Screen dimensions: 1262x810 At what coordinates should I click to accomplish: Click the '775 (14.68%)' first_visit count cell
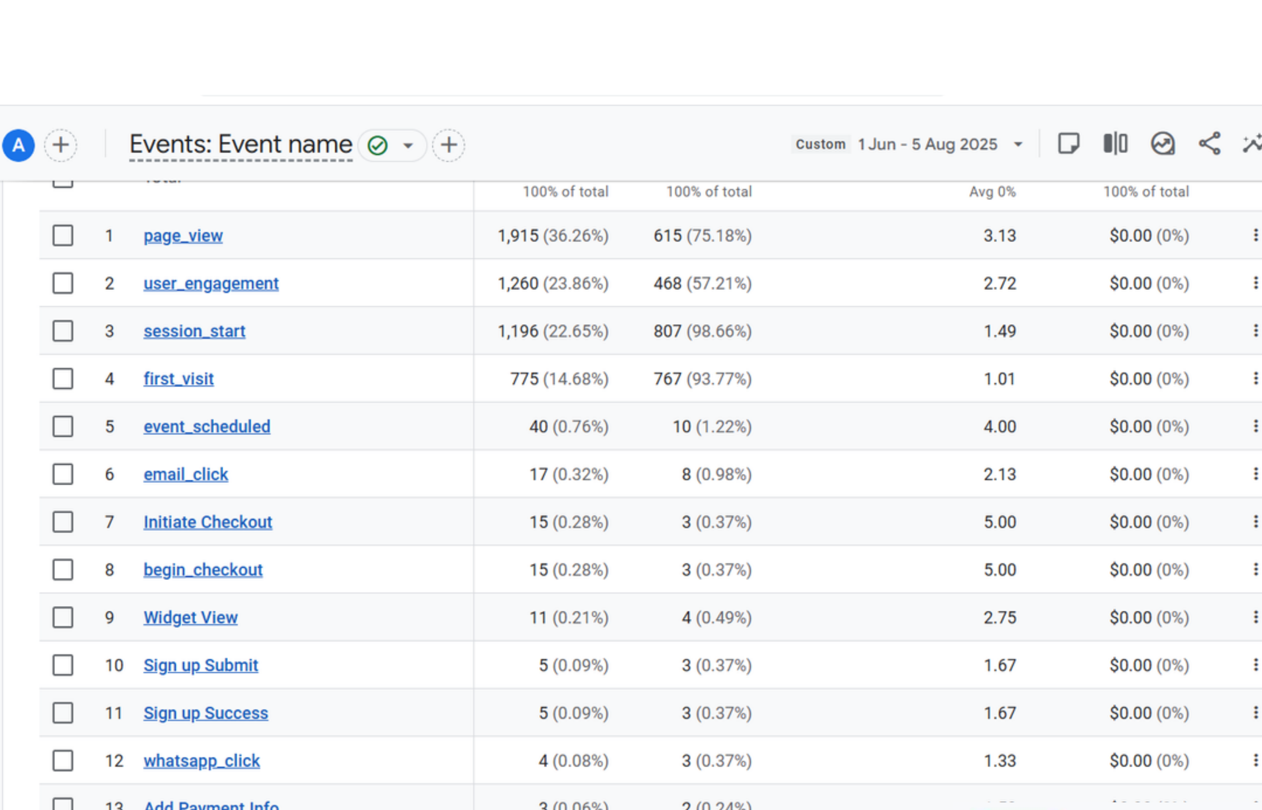559,379
